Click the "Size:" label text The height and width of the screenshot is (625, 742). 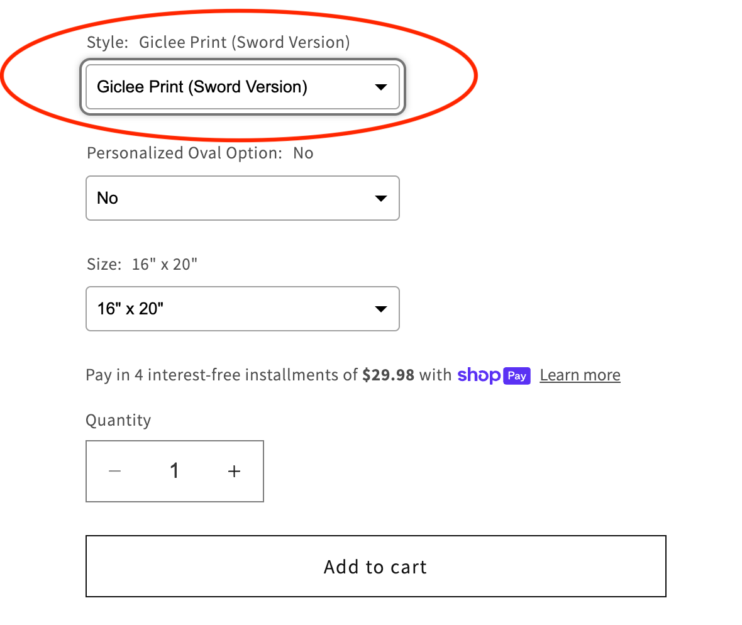pyautogui.click(x=104, y=264)
